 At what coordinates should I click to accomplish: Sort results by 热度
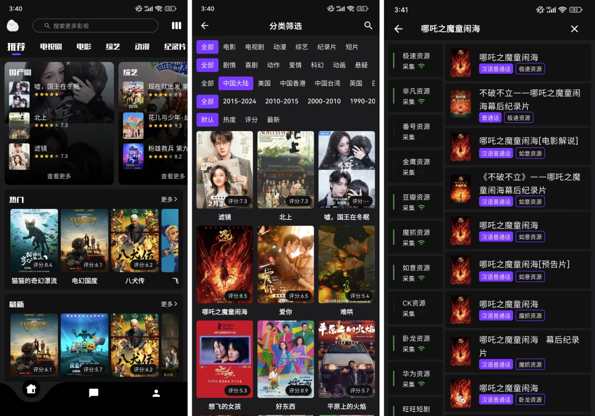click(x=229, y=120)
